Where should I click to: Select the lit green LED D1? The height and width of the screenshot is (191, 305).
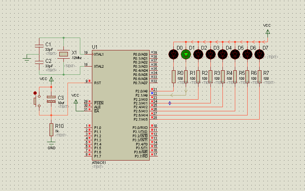pyautogui.click(x=186, y=55)
